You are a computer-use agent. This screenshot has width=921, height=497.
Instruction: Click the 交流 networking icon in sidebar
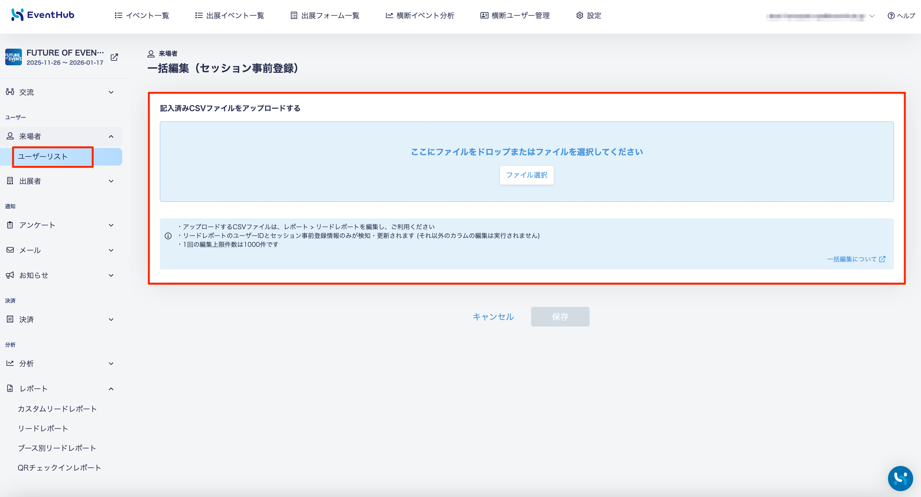tap(10, 92)
